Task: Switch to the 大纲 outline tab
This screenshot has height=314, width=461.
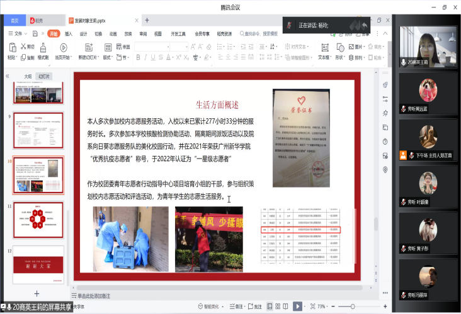Action: pyautogui.click(x=28, y=76)
